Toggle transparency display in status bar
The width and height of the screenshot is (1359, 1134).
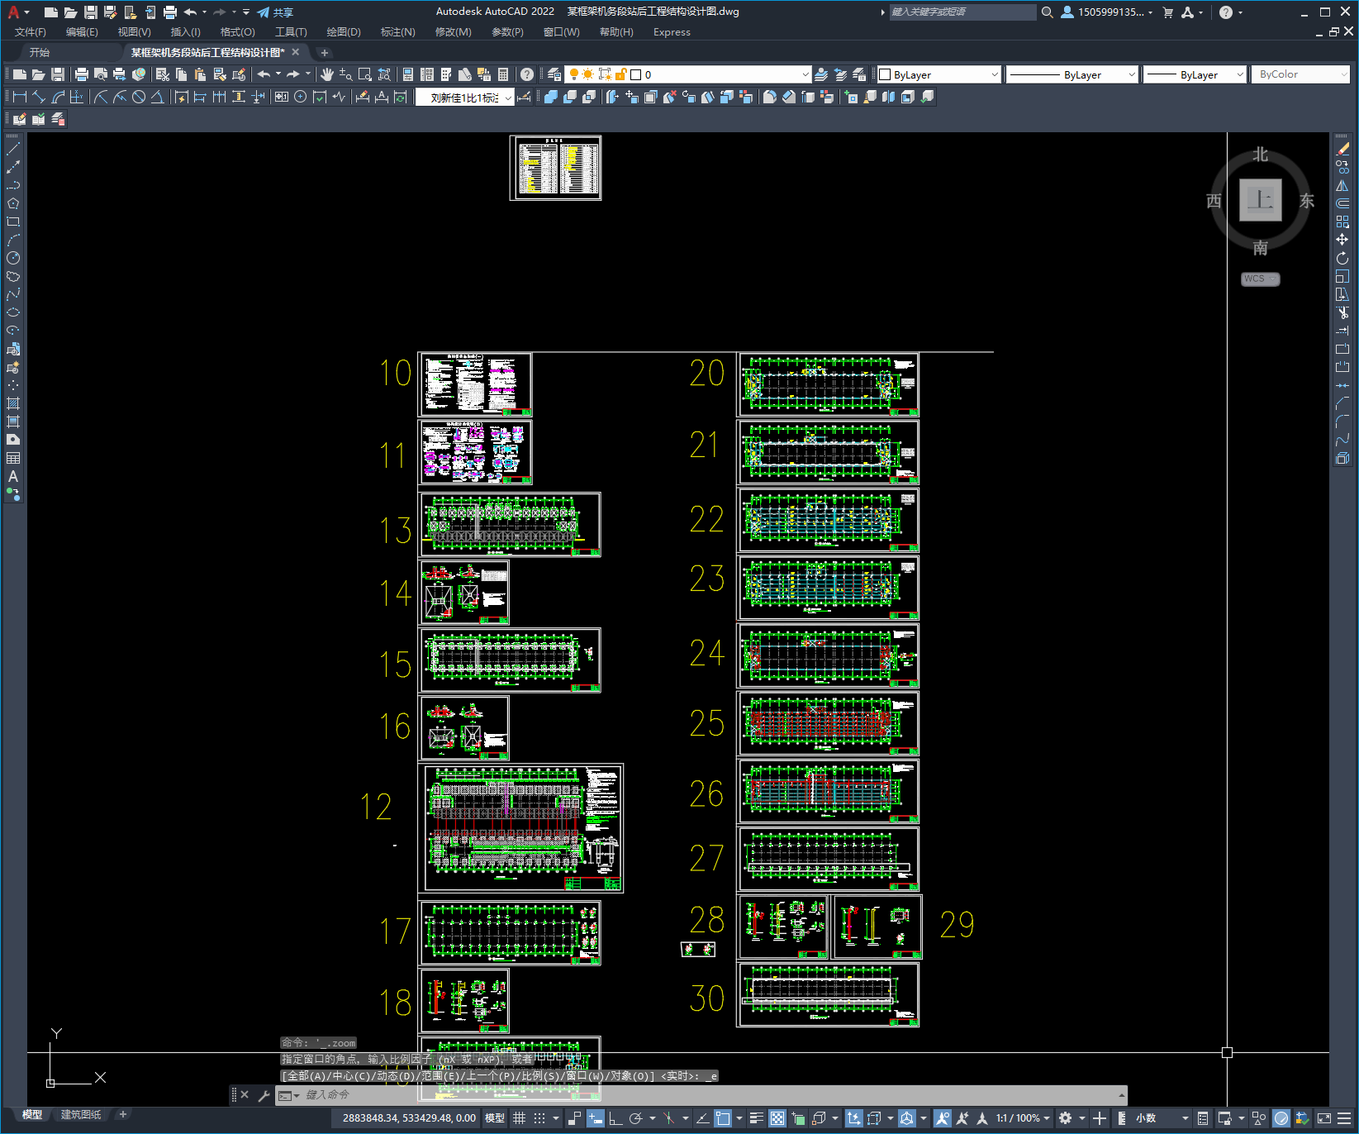tap(777, 1118)
